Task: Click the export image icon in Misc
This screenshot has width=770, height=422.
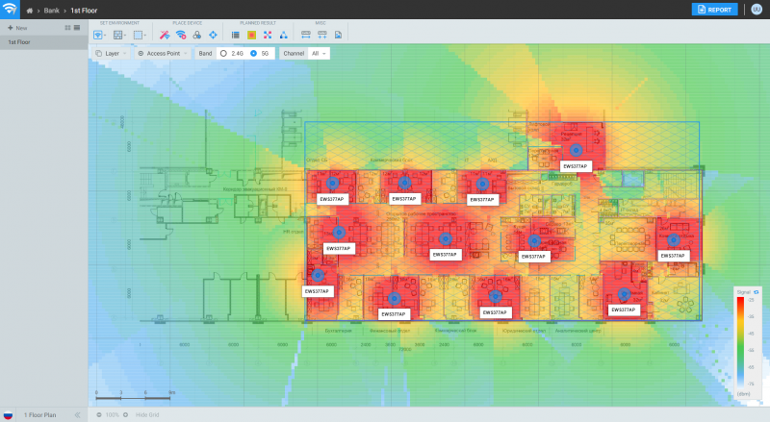Action: point(338,35)
